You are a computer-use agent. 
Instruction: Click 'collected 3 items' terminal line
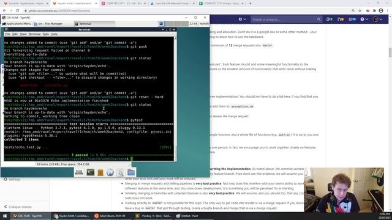[x=21, y=139]
